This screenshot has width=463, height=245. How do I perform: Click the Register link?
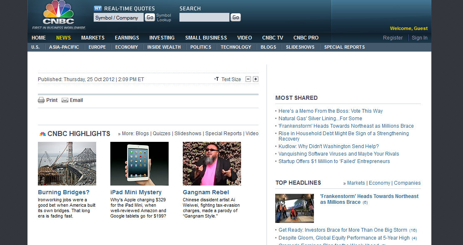(393, 38)
